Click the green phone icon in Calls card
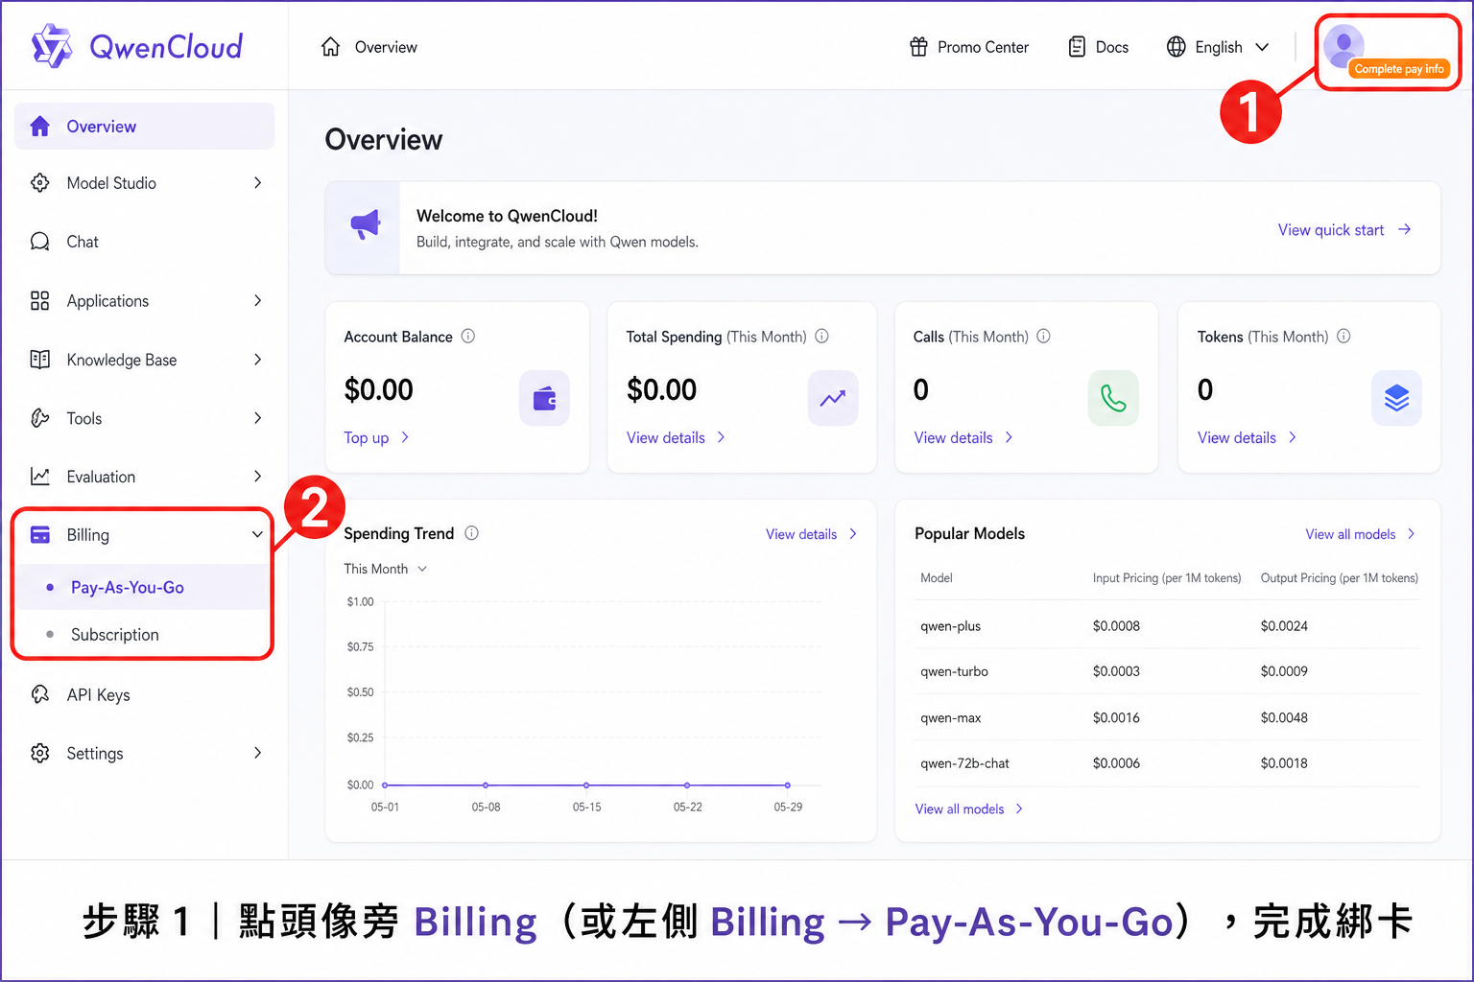 click(x=1113, y=398)
